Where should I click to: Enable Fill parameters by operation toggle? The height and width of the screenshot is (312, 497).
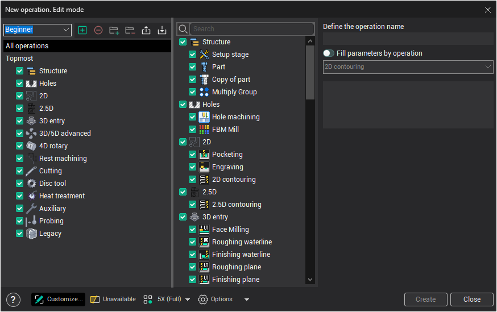[329, 53]
